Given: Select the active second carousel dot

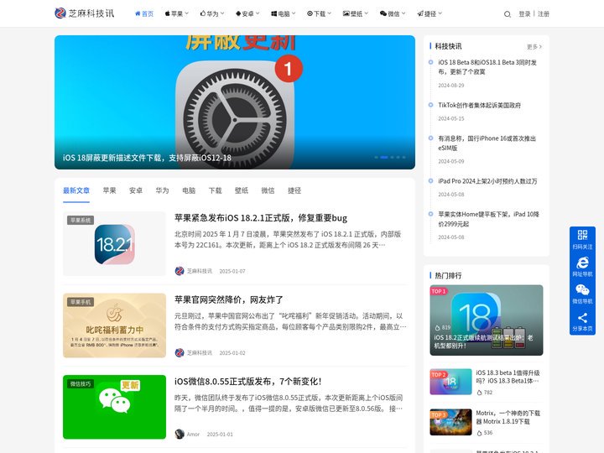Looking at the screenshot, I should [x=384, y=157].
